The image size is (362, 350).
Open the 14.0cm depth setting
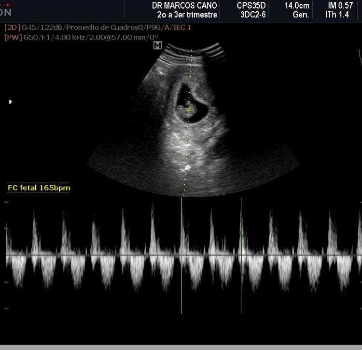tap(297, 6)
